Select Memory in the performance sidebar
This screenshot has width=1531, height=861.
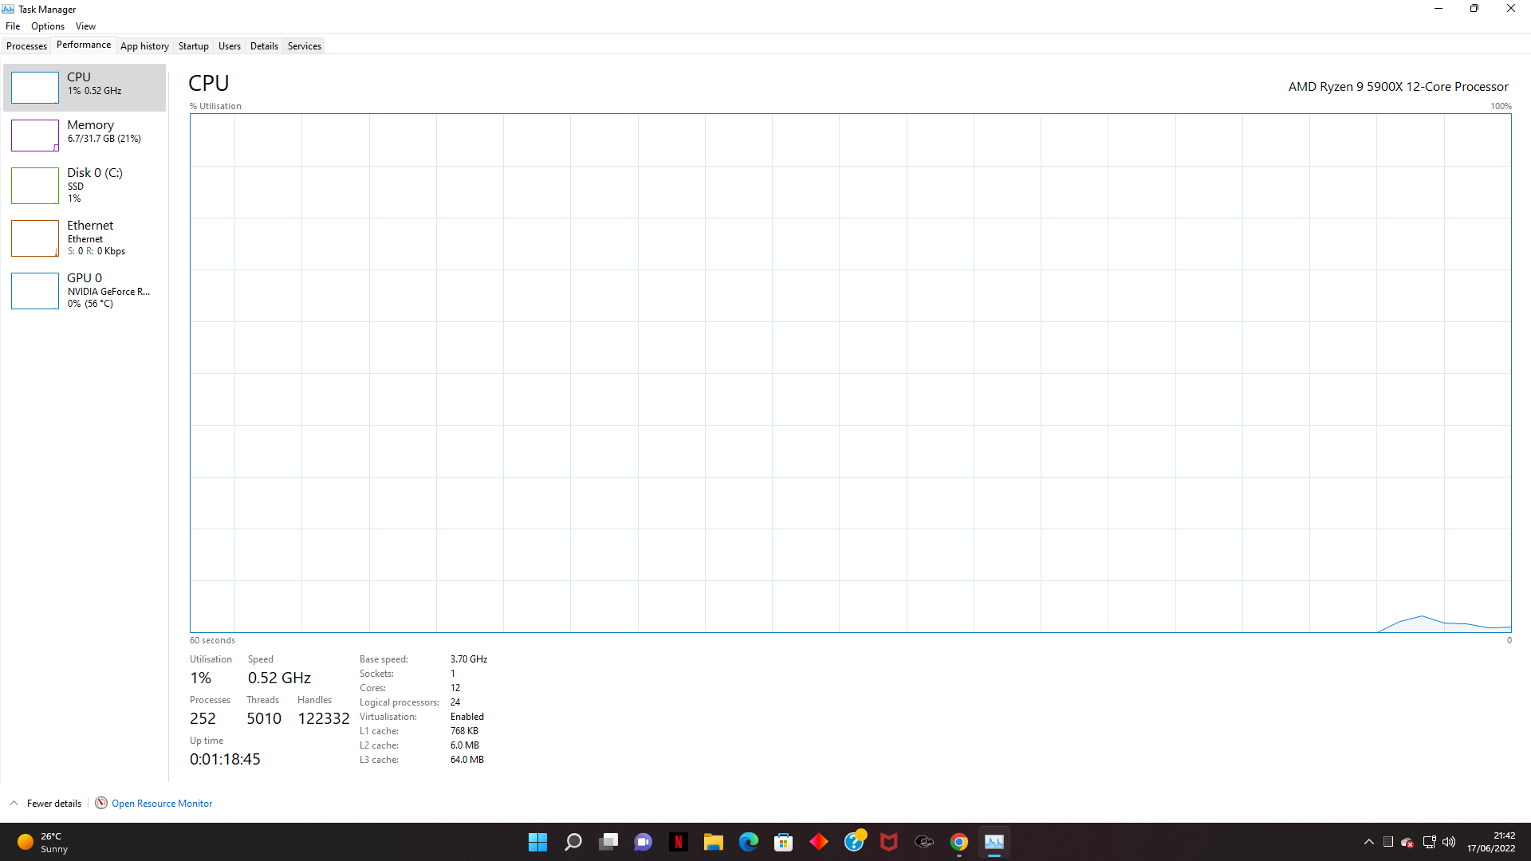tap(84, 136)
